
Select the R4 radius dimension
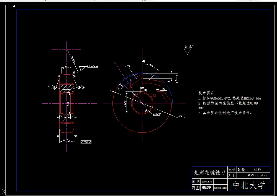[164, 89]
